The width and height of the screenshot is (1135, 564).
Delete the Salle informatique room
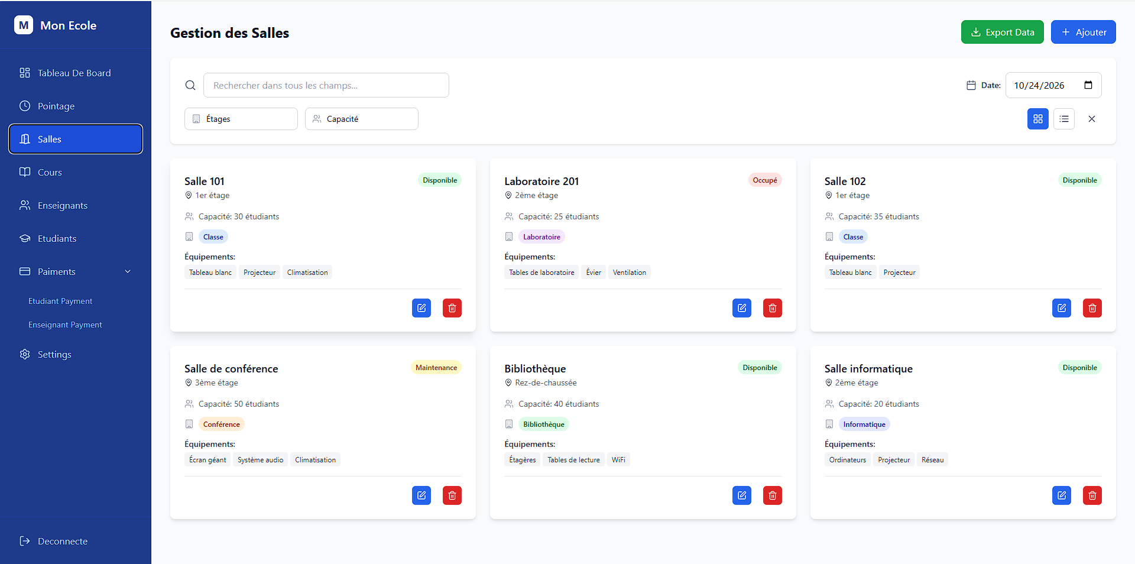click(x=1092, y=495)
